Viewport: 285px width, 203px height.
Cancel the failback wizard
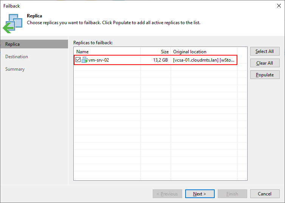tap(265, 194)
